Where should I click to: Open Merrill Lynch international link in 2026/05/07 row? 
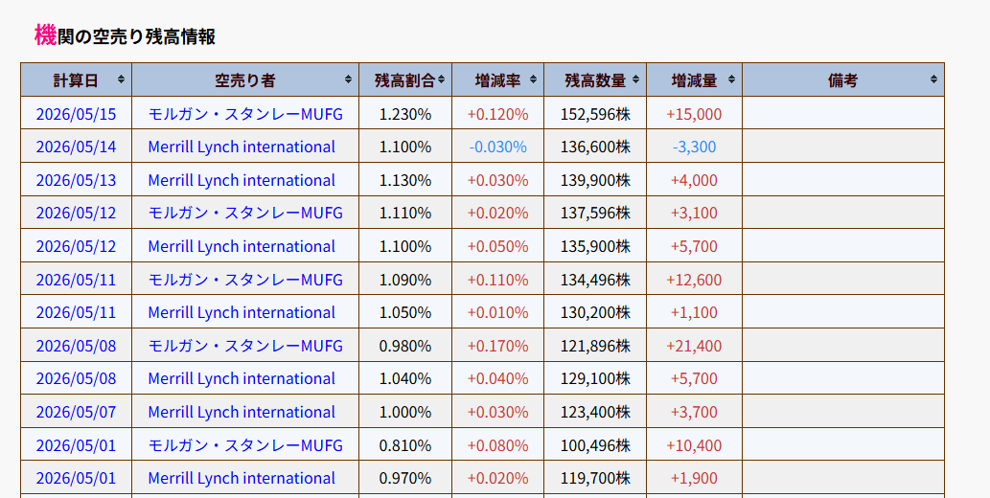pos(242,412)
